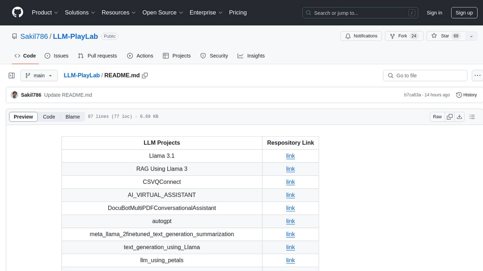Select the Code view

49,117
